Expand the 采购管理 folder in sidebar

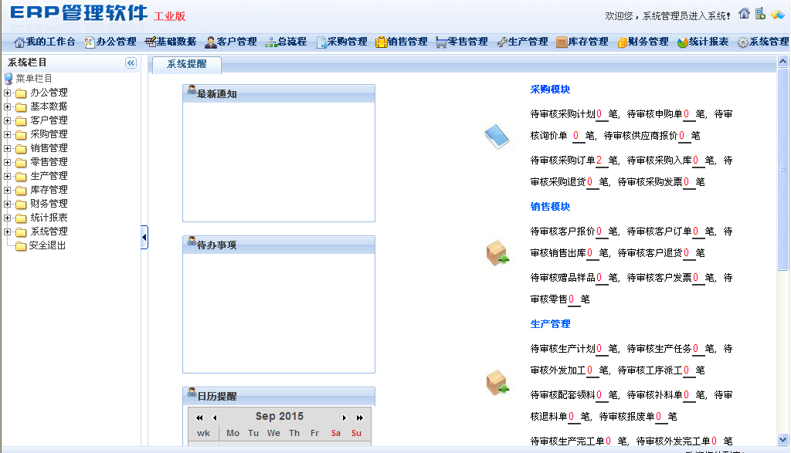[8, 134]
